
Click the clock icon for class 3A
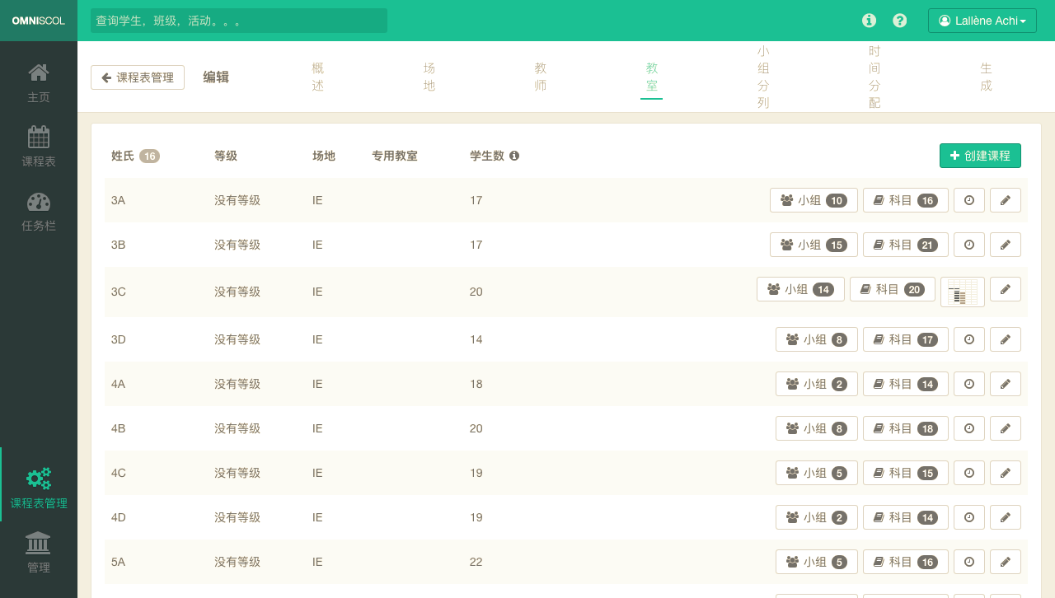point(969,200)
